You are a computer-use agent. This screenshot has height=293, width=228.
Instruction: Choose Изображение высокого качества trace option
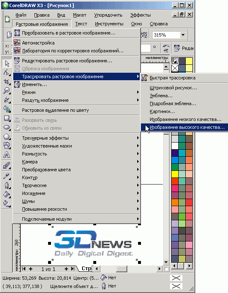(x=184, y=128)
